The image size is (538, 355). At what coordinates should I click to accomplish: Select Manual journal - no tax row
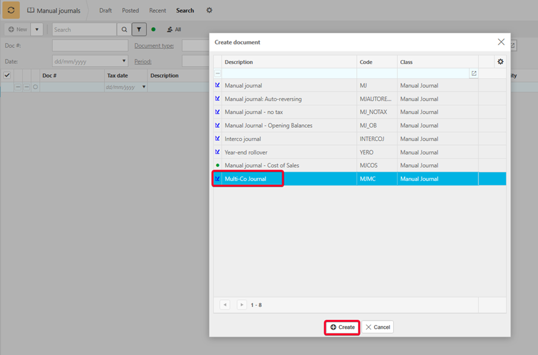[x=360, y=112]
